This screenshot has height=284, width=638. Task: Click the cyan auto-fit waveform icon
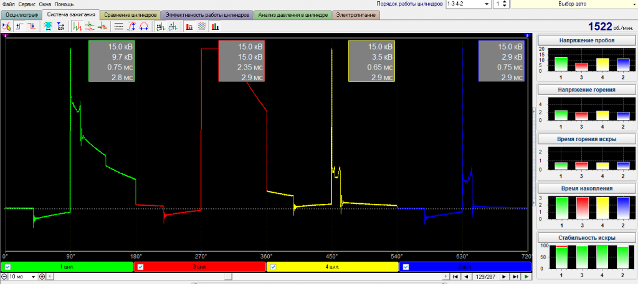(48, 27)
